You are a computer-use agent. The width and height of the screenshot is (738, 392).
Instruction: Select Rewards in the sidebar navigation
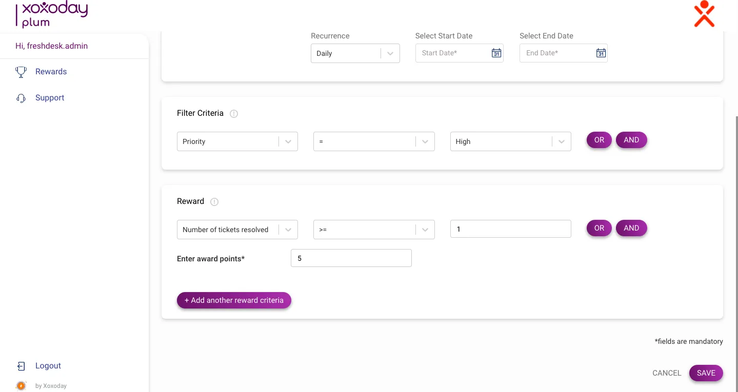51,72
